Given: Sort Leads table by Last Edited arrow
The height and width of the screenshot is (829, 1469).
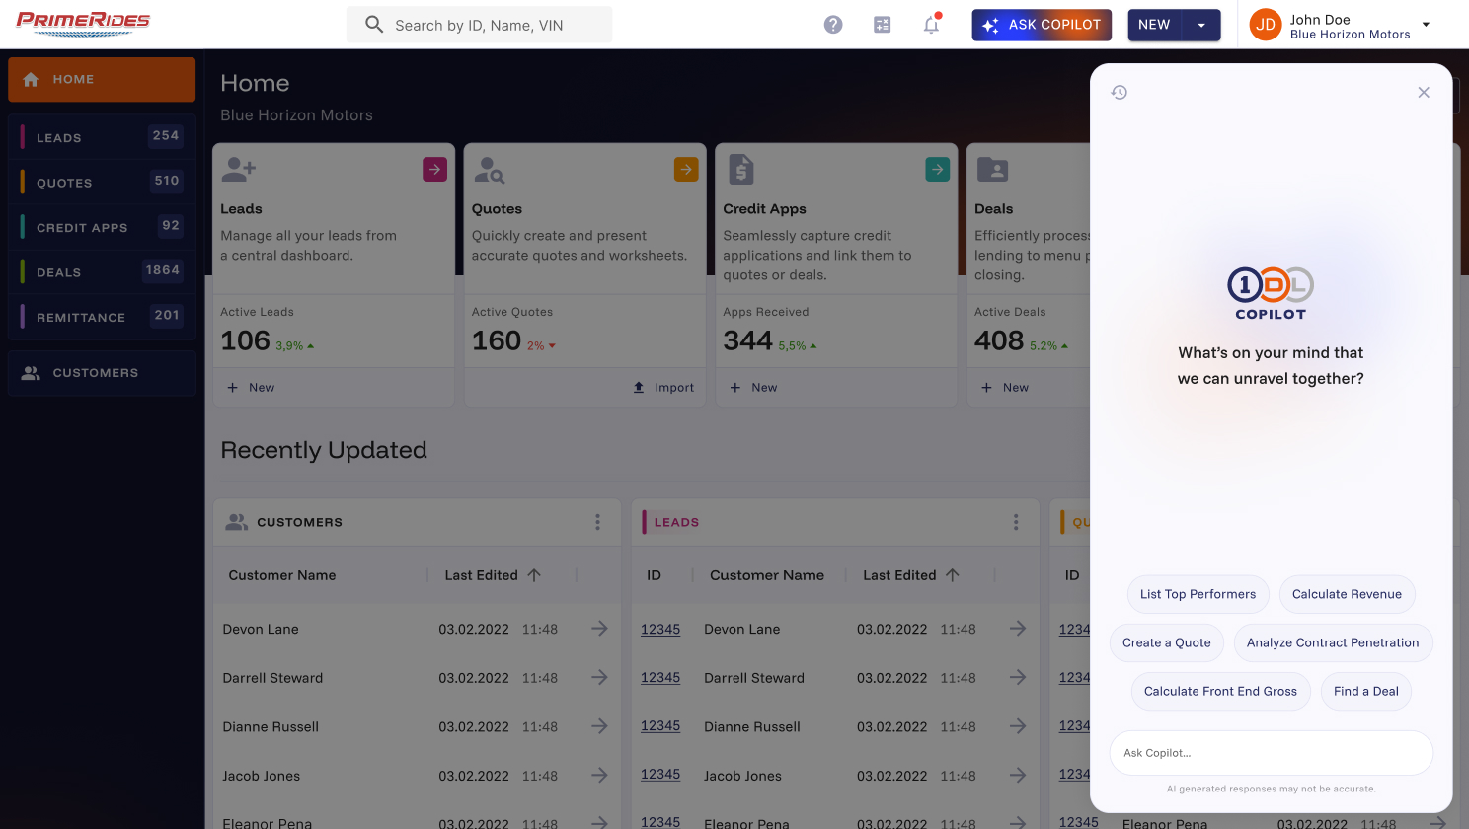Looking at the screenshot, I should pyautogui.click(x=953, y=575).
